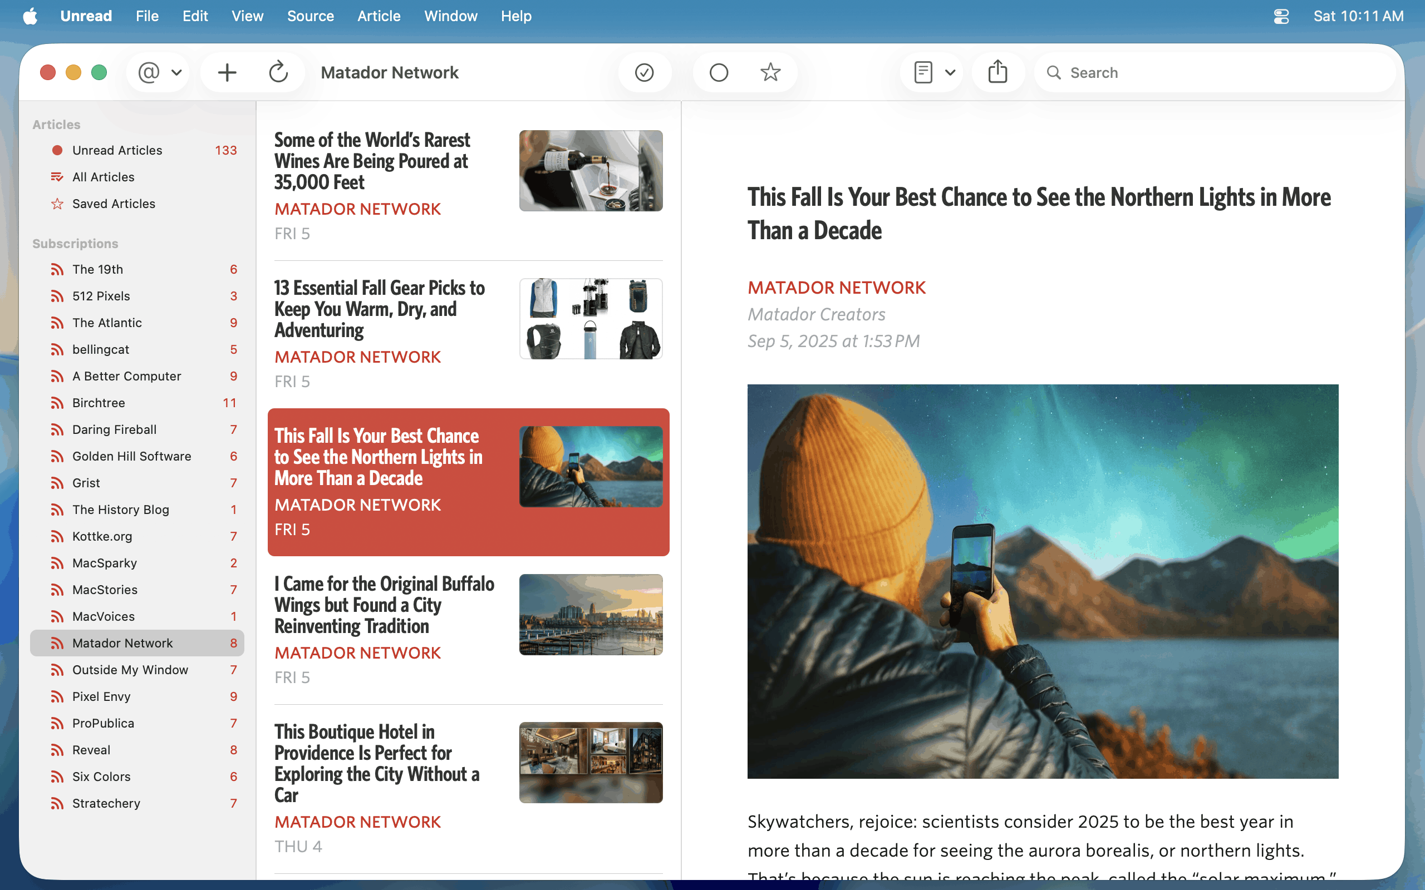This screenshot has height=890, width=1425.
Task: Open the Source menu in menu bar
Action: pos(310,16)
